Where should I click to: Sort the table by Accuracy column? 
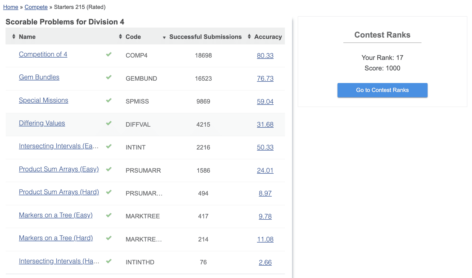(x=268, y=37)
